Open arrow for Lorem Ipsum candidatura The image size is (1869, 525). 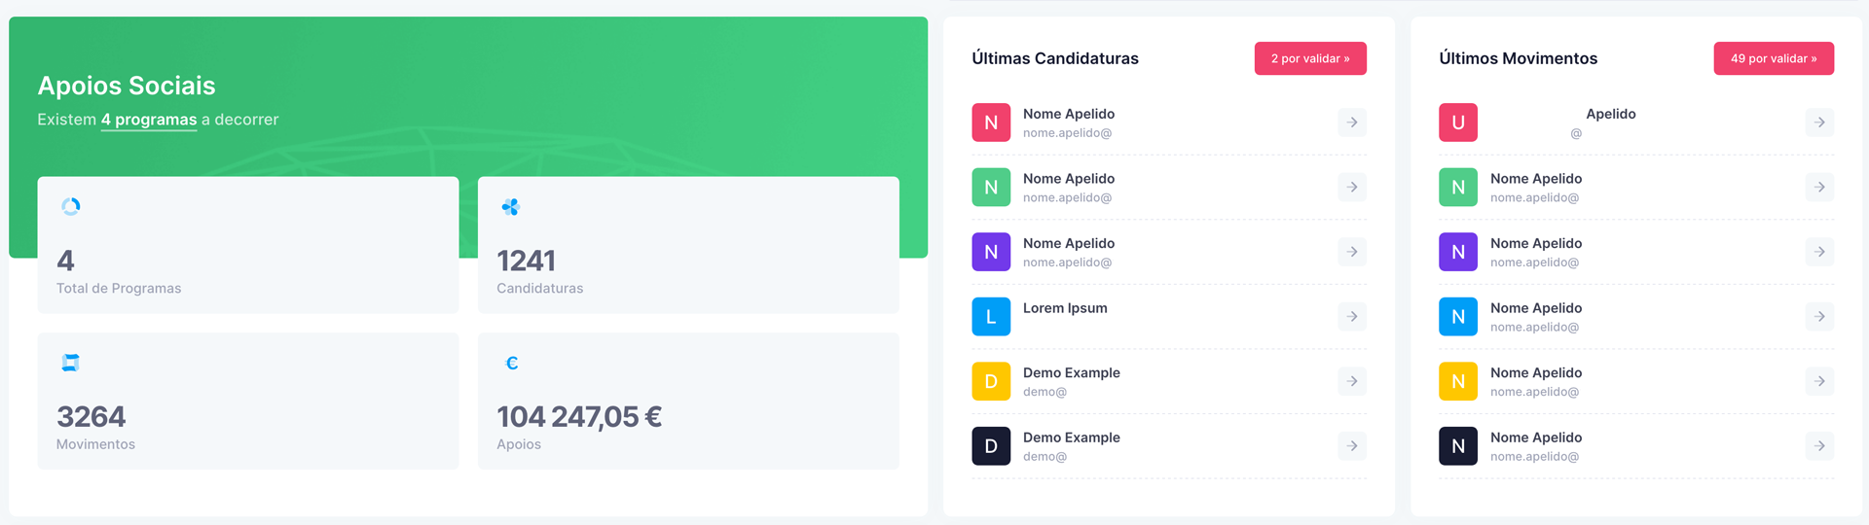click(x=1352, y=317)
